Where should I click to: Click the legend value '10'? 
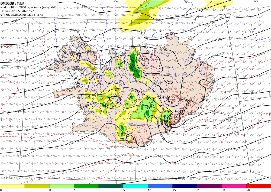click(149, 190)
